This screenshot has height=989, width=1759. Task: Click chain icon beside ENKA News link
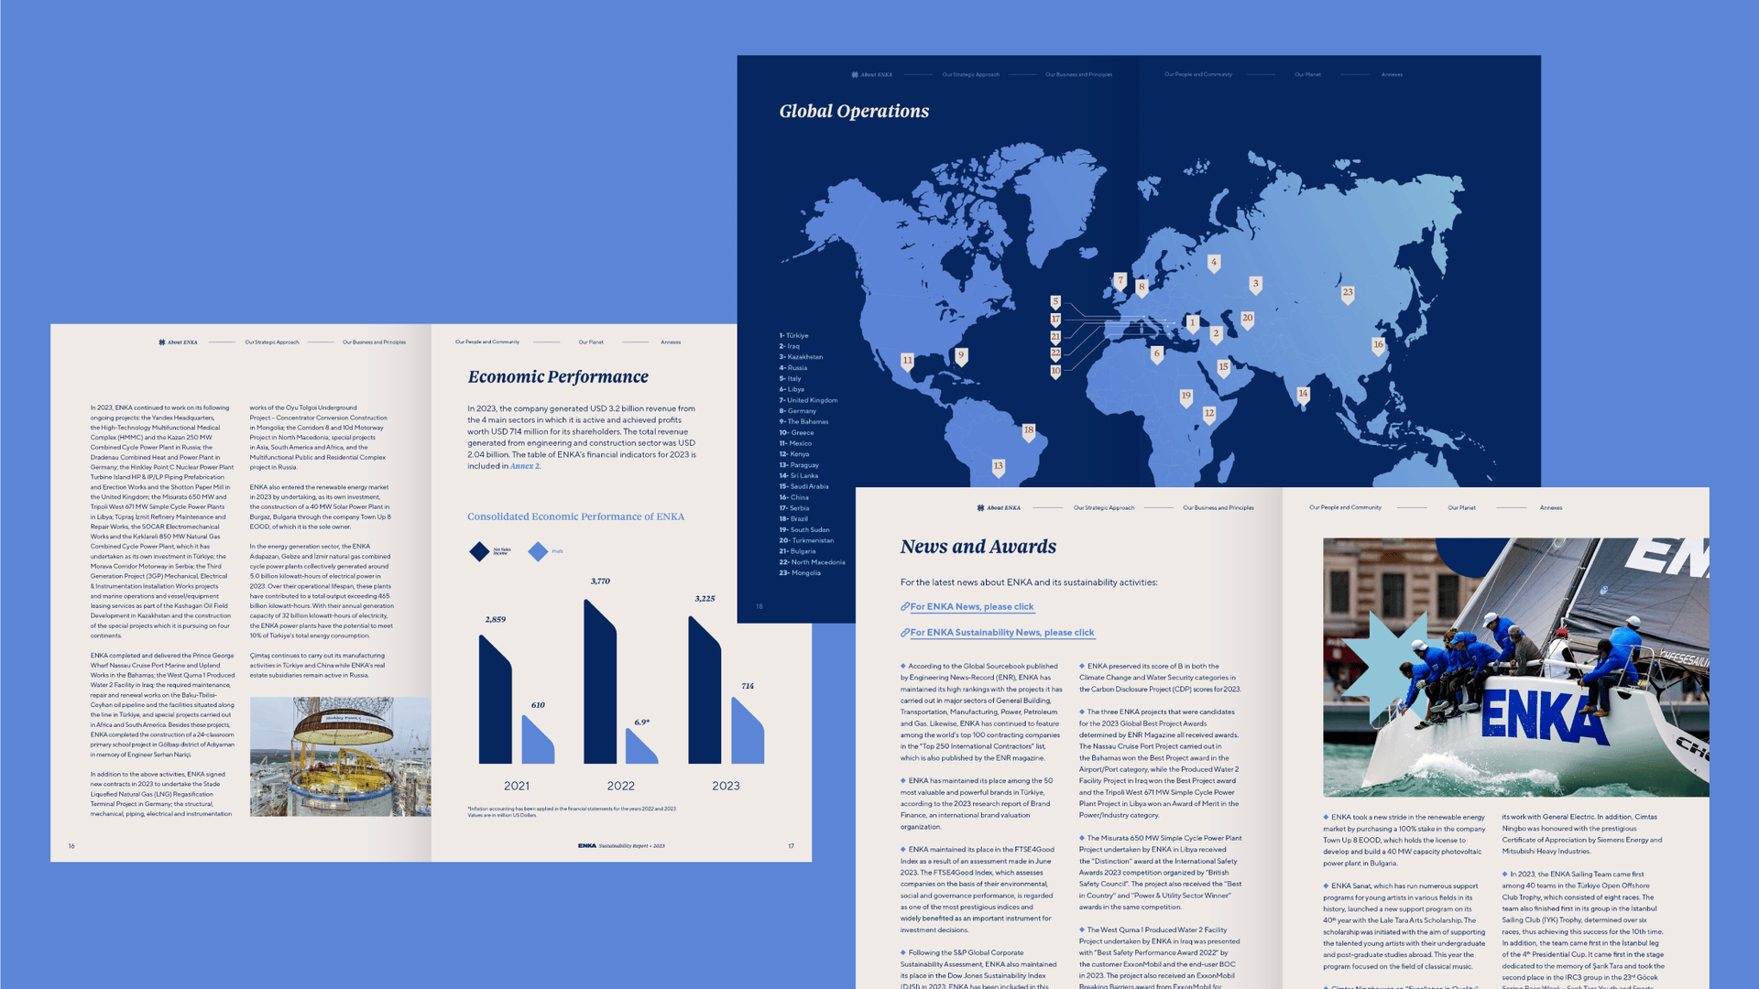tap(904, 607)
